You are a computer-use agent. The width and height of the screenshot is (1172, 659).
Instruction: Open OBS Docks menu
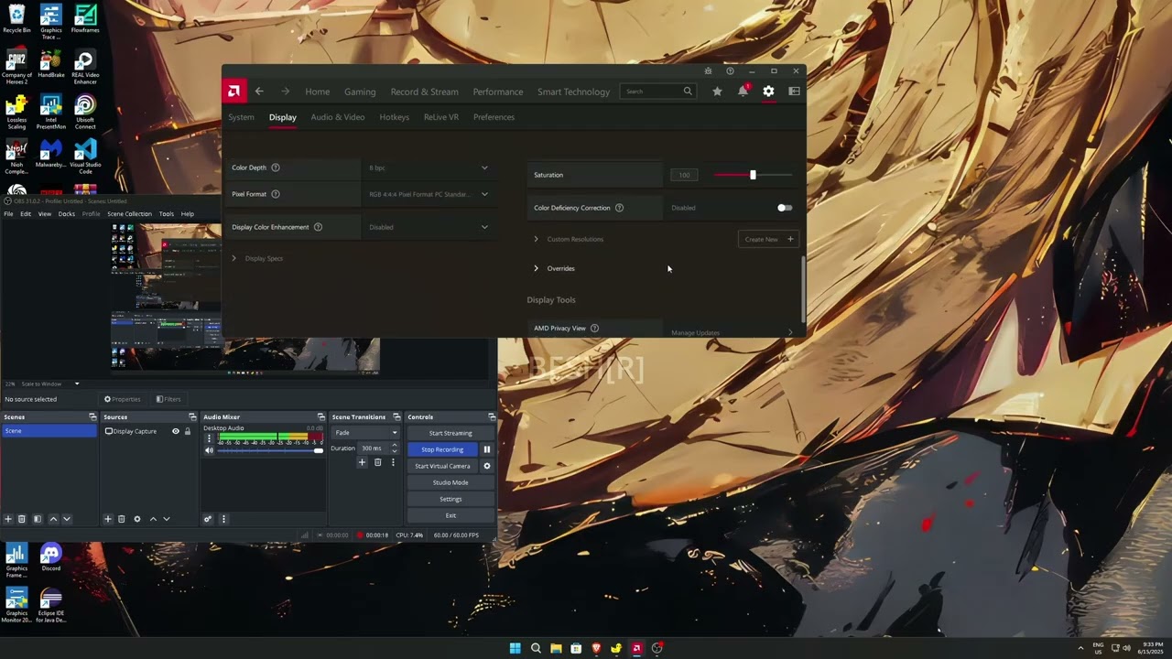[x=67, y=214]
